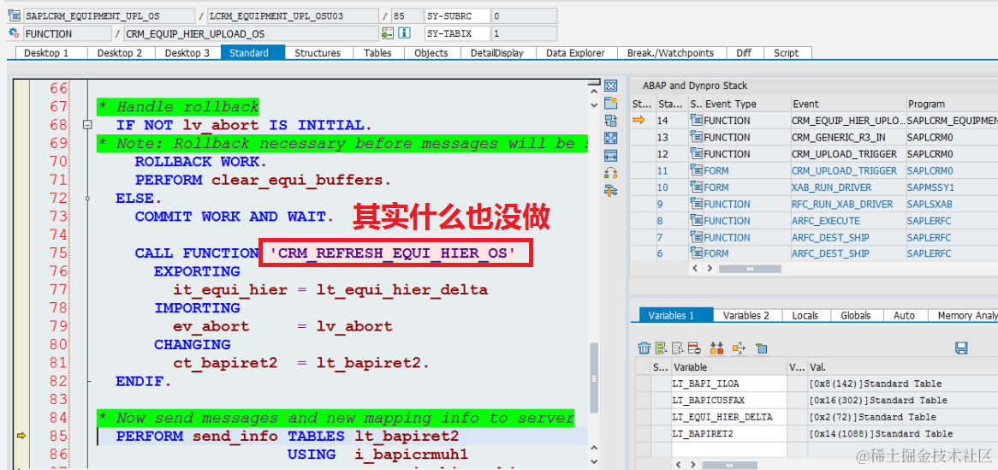Click variable LT_EQUI_HIER_DELTA in the variables table
998x470 pixels.
coord(728,417)
